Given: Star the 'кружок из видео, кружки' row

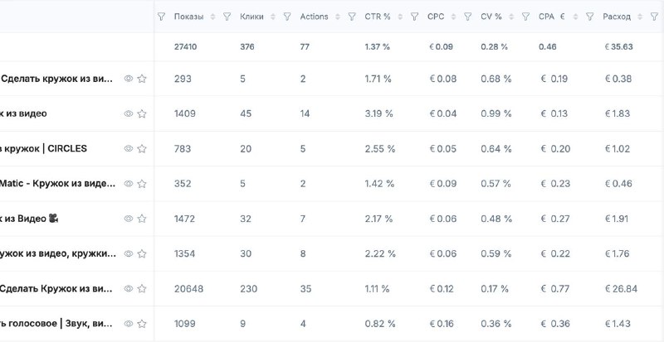Looking at the screenshot, I should pos(142,253).
